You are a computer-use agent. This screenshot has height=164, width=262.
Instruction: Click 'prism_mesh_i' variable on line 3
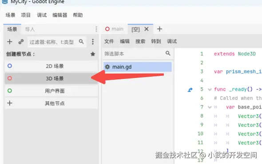244,72
